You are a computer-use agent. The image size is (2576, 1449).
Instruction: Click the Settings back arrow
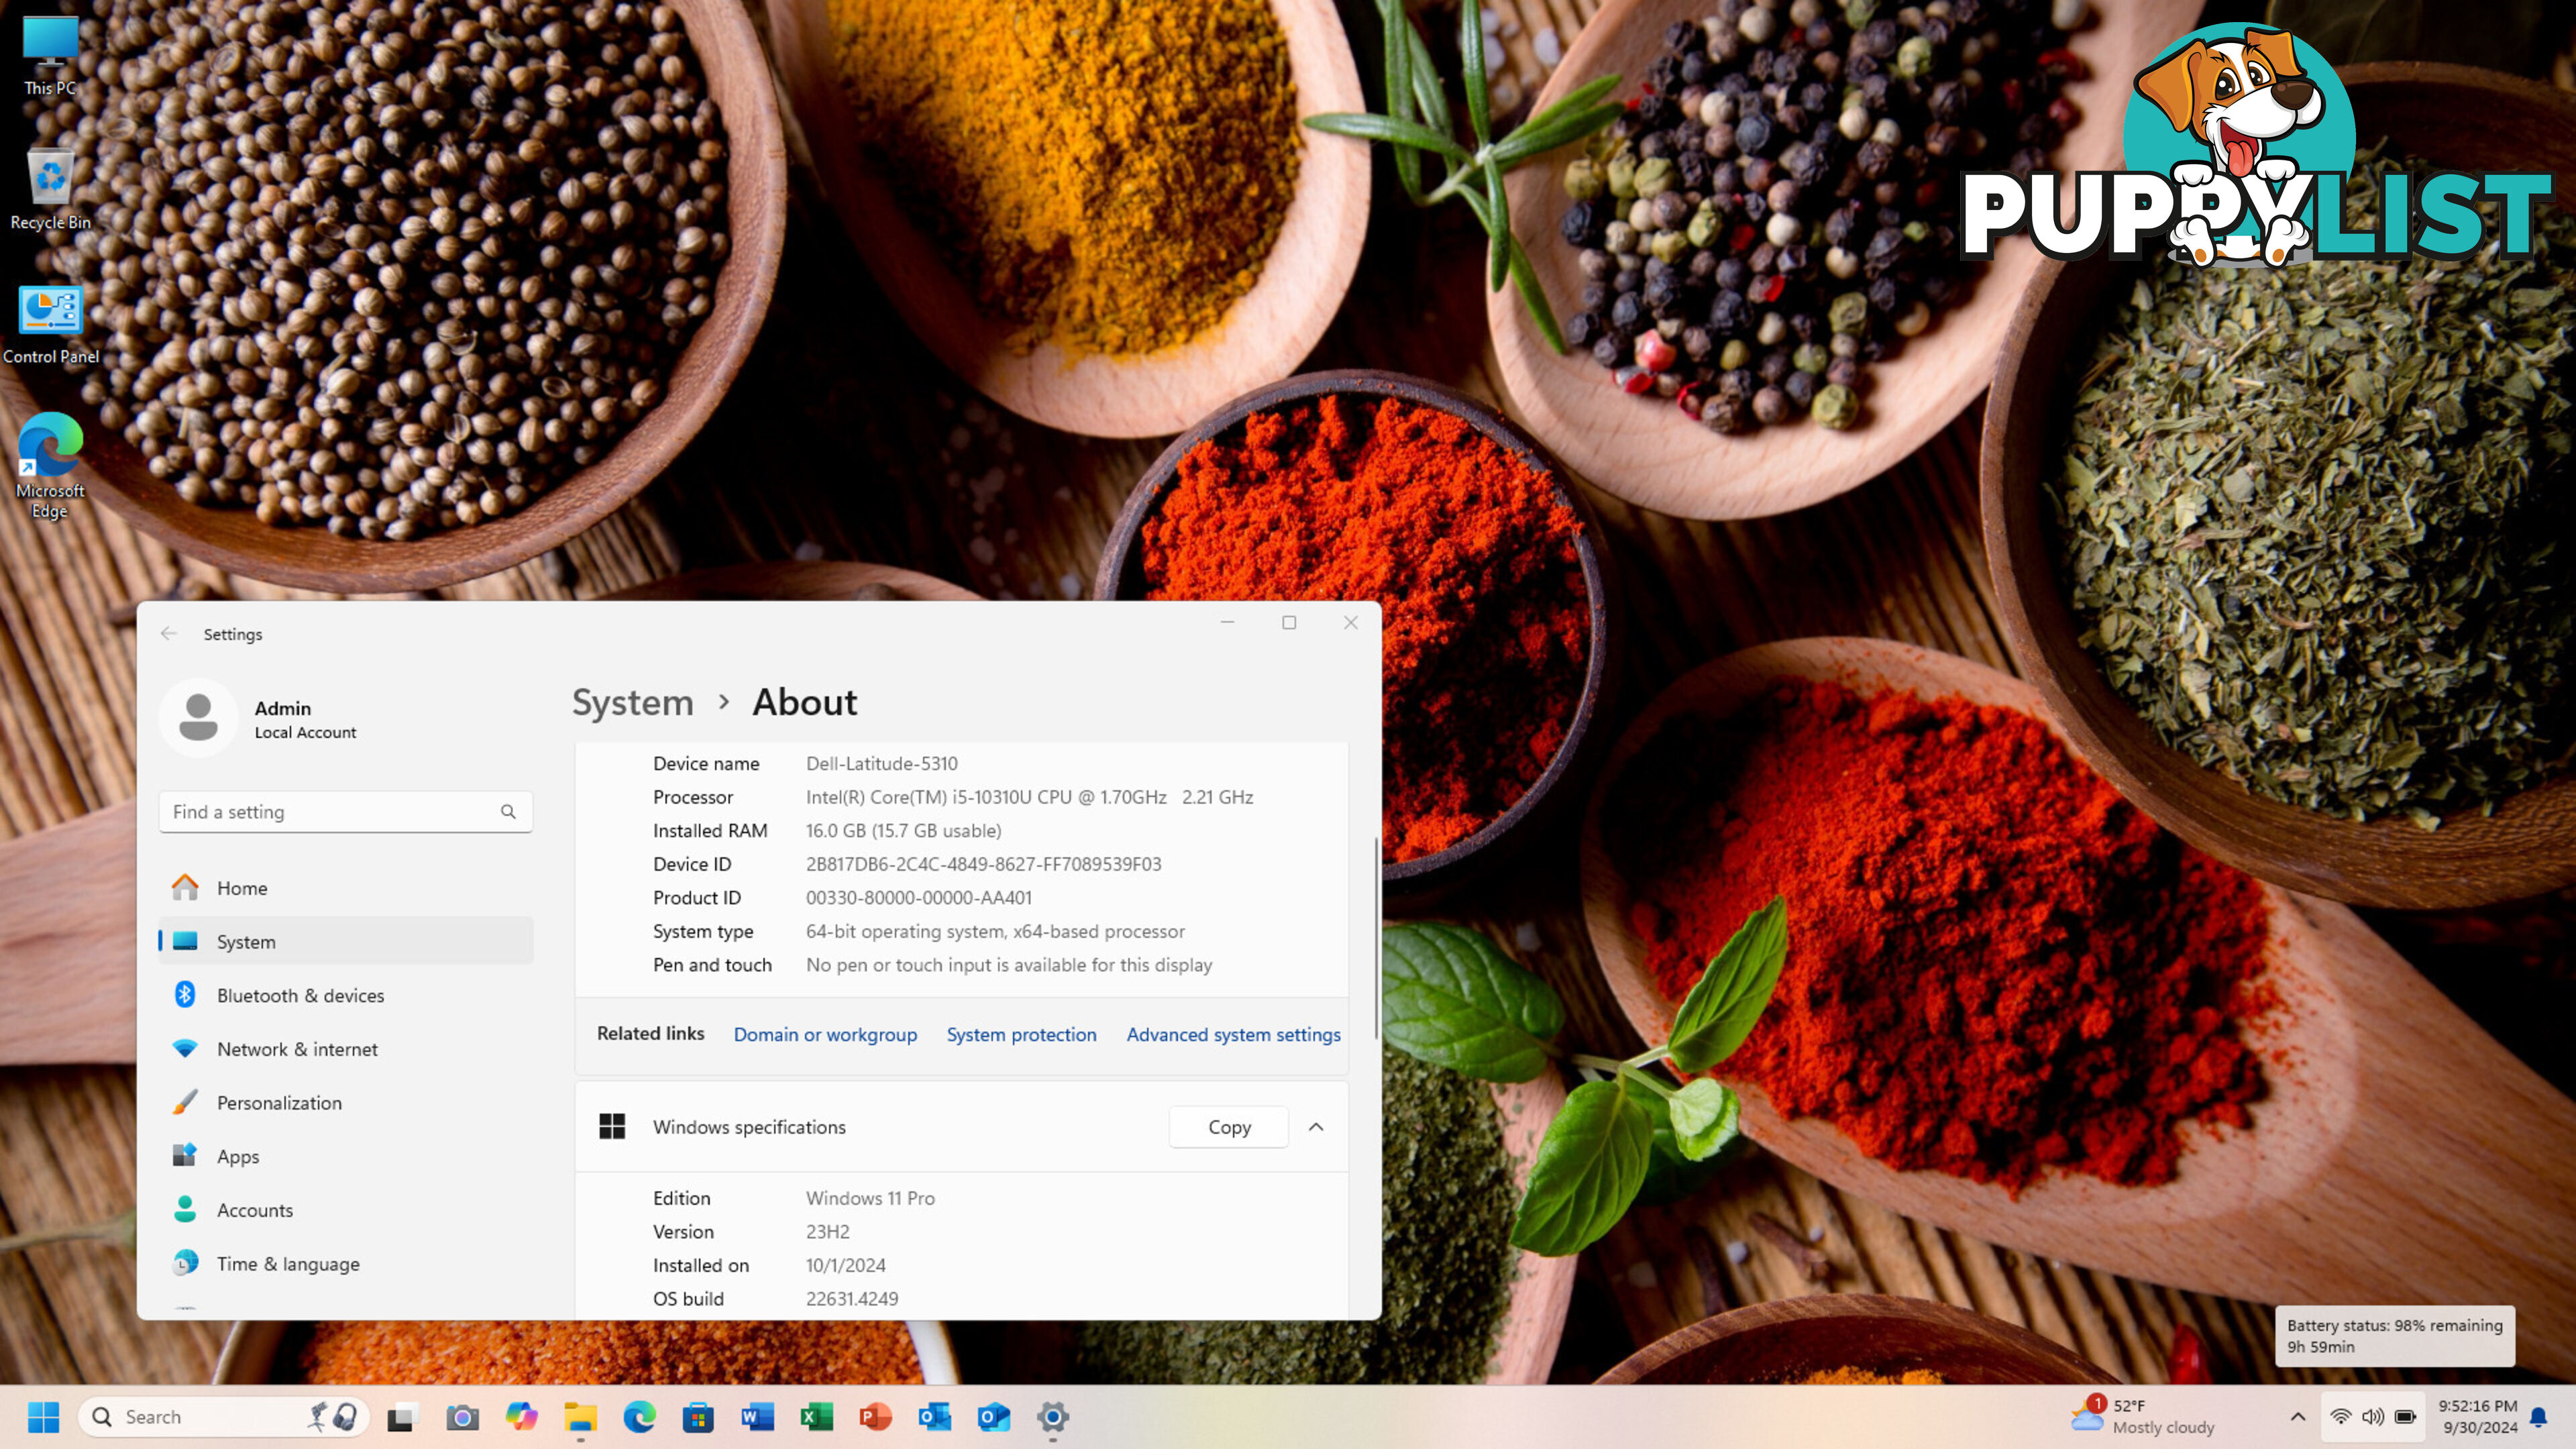(169, 634)
